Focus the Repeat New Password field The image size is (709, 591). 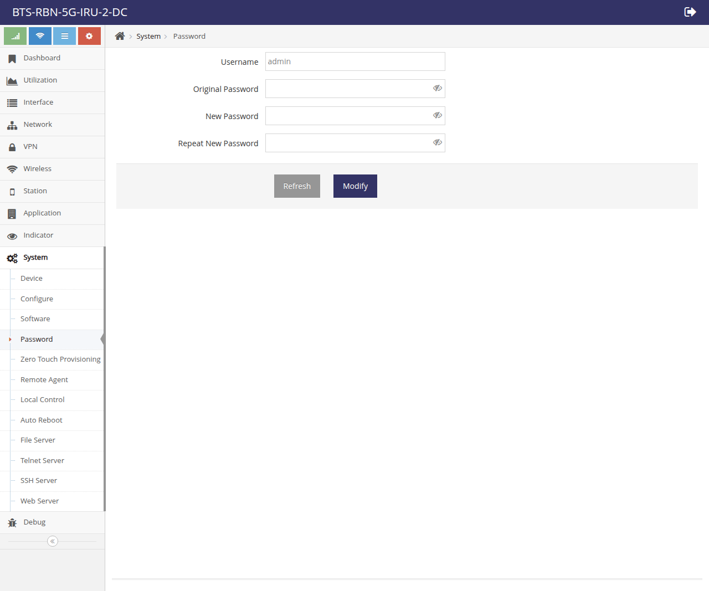355,143
